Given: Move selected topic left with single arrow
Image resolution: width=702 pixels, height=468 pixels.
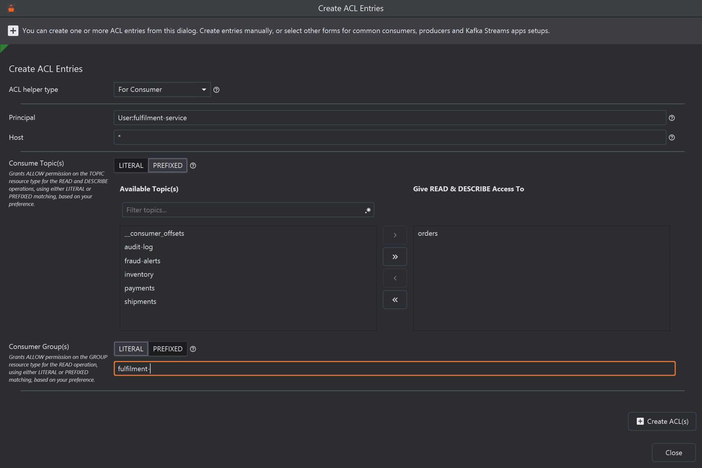Looking at the screenshot, I should pyautogui.click(x=395, y=278).
